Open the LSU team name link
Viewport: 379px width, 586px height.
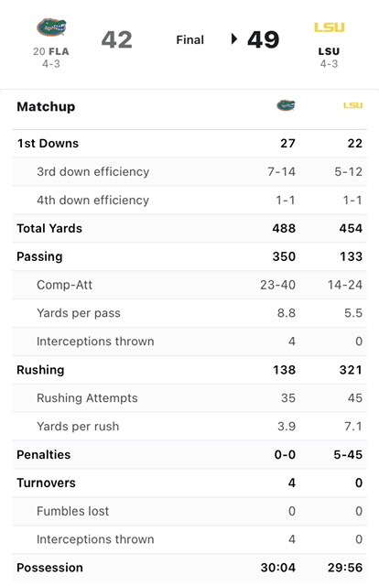tap(329, 51)
